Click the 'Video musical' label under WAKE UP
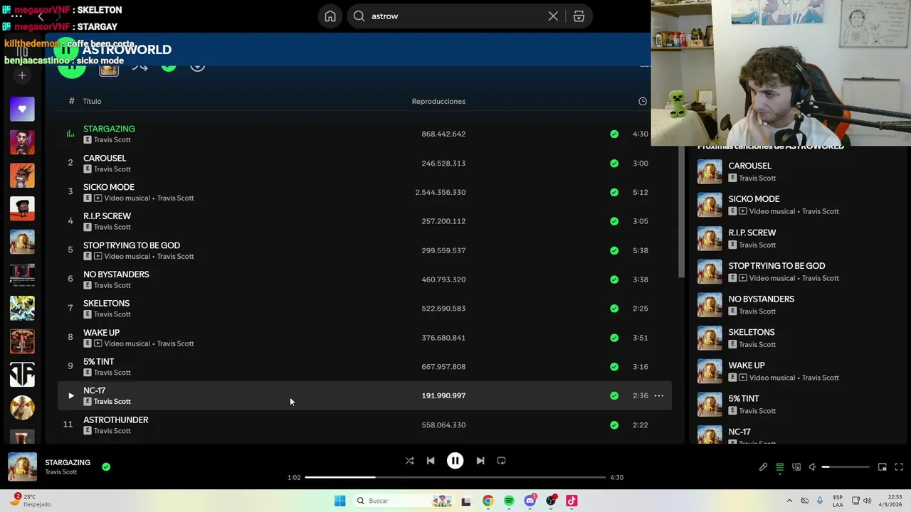 127,343
